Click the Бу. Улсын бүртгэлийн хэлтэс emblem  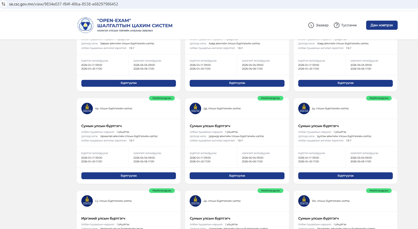(x=304, y=108)
